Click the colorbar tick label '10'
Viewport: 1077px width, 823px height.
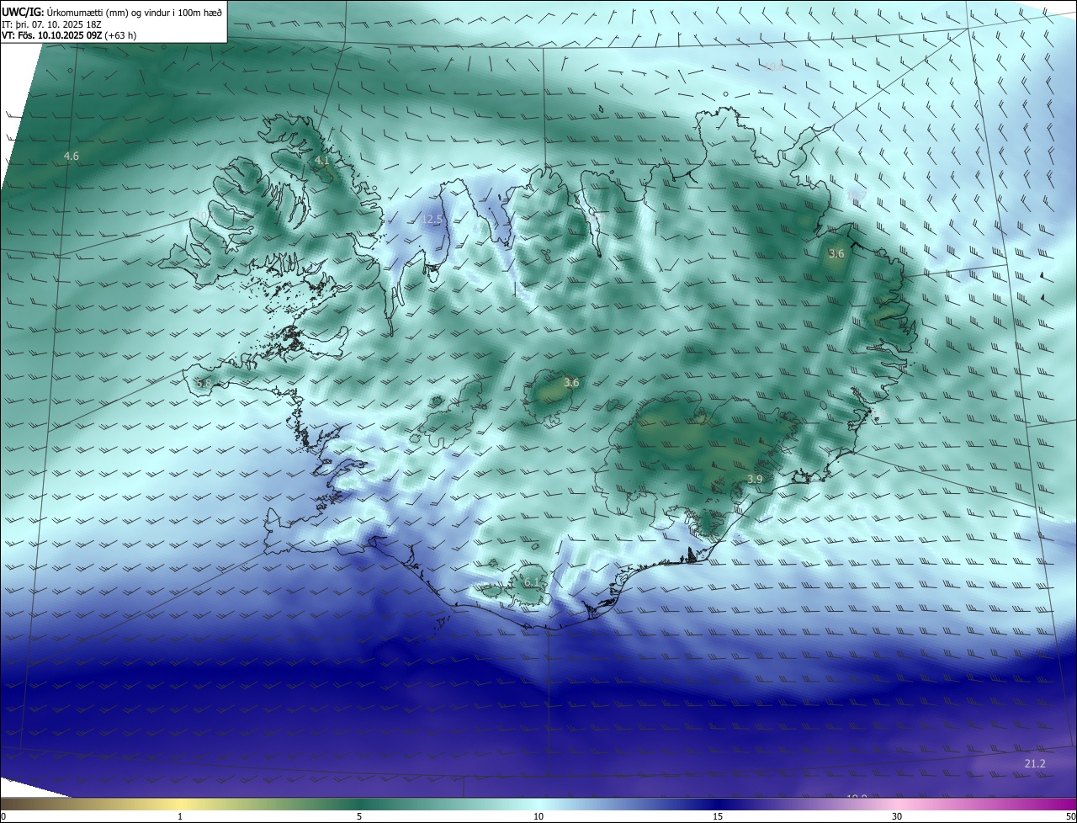(x=538, y=816)
